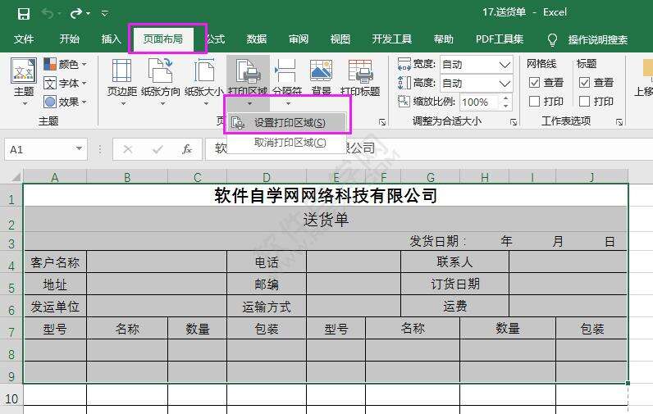653x414 pixels.
Task: Toggle the 标题 打印 checkbox
Action: tap(584, 101)
